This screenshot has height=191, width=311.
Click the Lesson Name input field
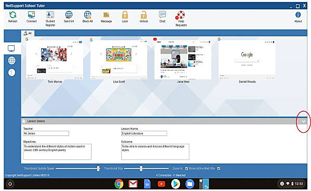pos(144,133)
